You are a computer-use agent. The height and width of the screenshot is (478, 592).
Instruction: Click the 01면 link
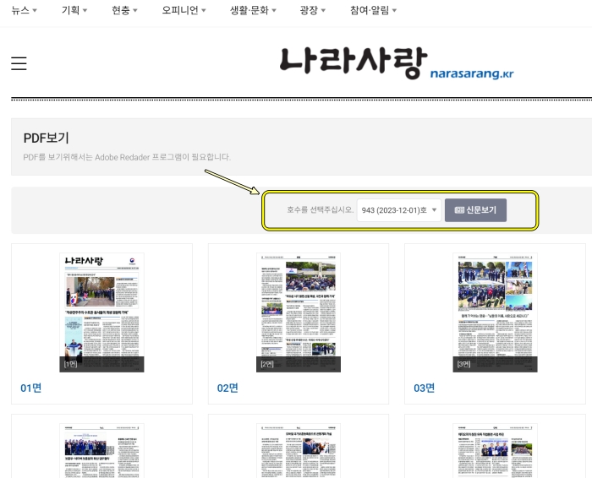[31, 388]
